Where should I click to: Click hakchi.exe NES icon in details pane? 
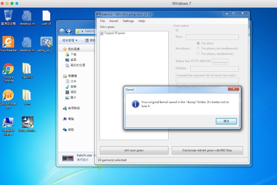[68, 158]
